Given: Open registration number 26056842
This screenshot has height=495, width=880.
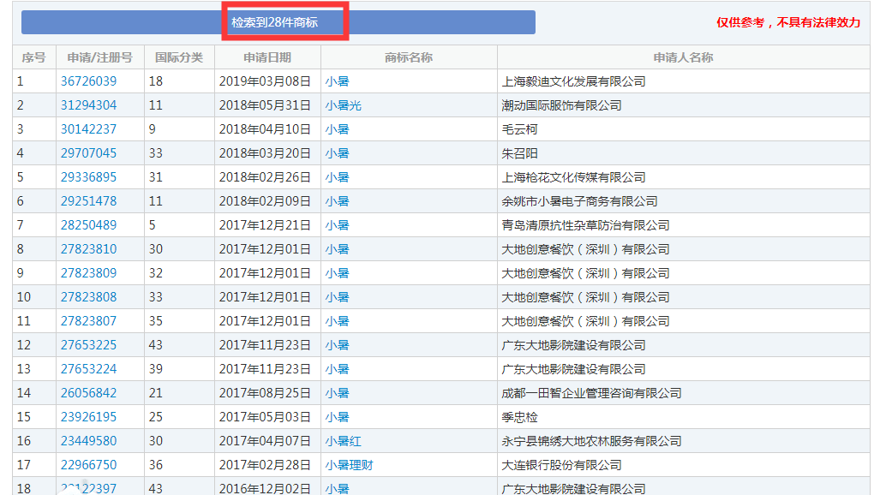Looking at the screenshot, I should coord(88,393).
